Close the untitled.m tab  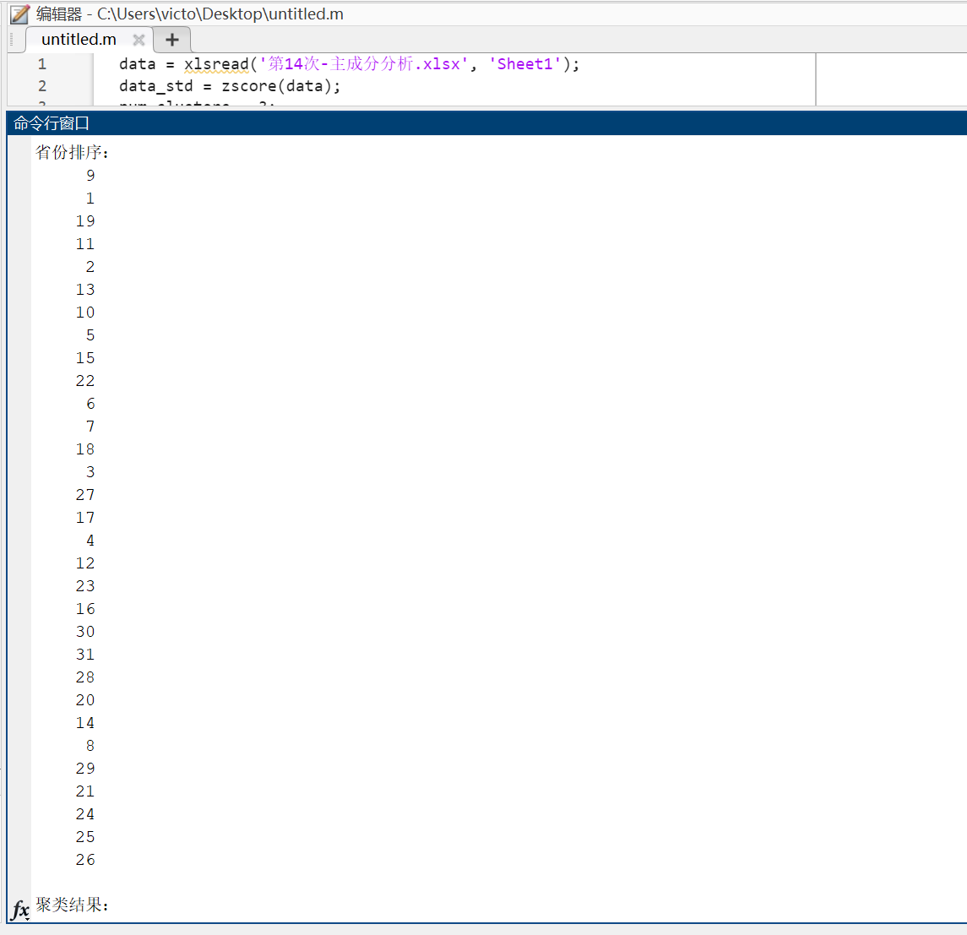pos(139,40)
